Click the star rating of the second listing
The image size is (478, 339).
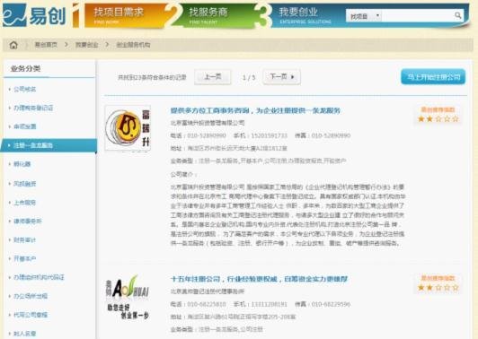438,288
